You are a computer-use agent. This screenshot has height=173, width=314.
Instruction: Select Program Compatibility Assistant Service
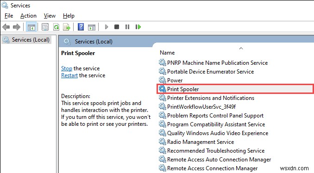(212, 124)
